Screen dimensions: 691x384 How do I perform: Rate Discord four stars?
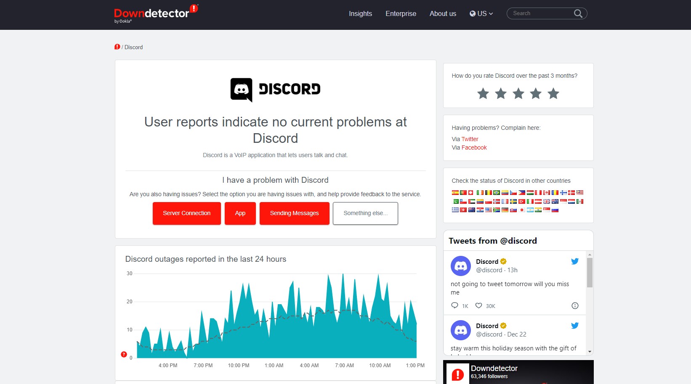[x=536, y=93]
